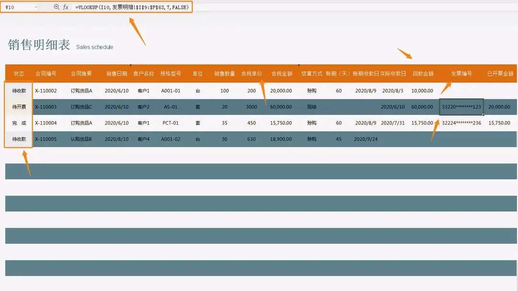Click sales quantity 100

pyautogui.click(x=224, y=91)
